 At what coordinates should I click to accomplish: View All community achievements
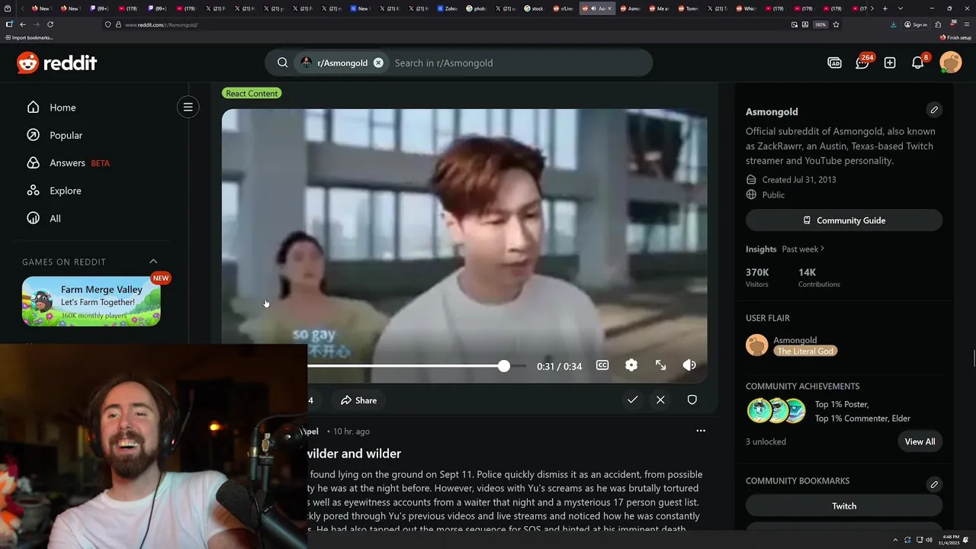click(920, 441)
